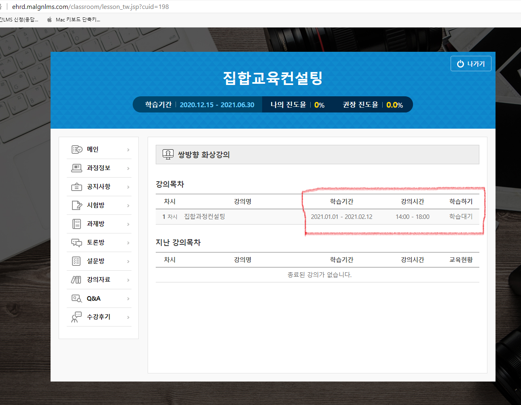The height and width of the screenshot is (405, 521).
Task: Click the 학습대기 status link
Action: tap(461, 216)
